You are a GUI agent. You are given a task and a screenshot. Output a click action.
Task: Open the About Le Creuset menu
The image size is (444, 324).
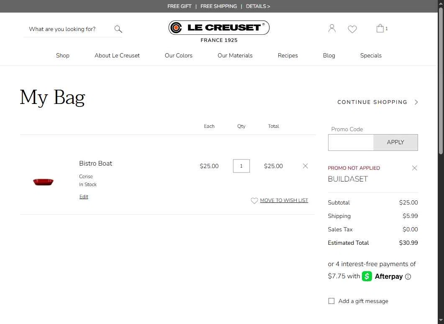tap(117, 56)
